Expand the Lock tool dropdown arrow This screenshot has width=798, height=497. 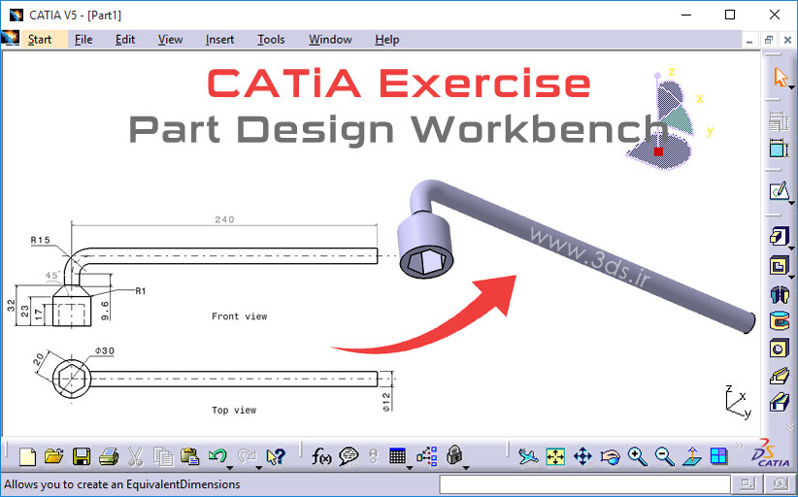(x=465, y=467)
